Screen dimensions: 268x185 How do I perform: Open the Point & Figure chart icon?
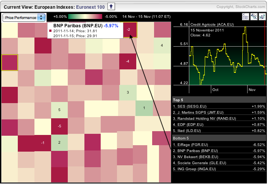click(x=245, y=17)
